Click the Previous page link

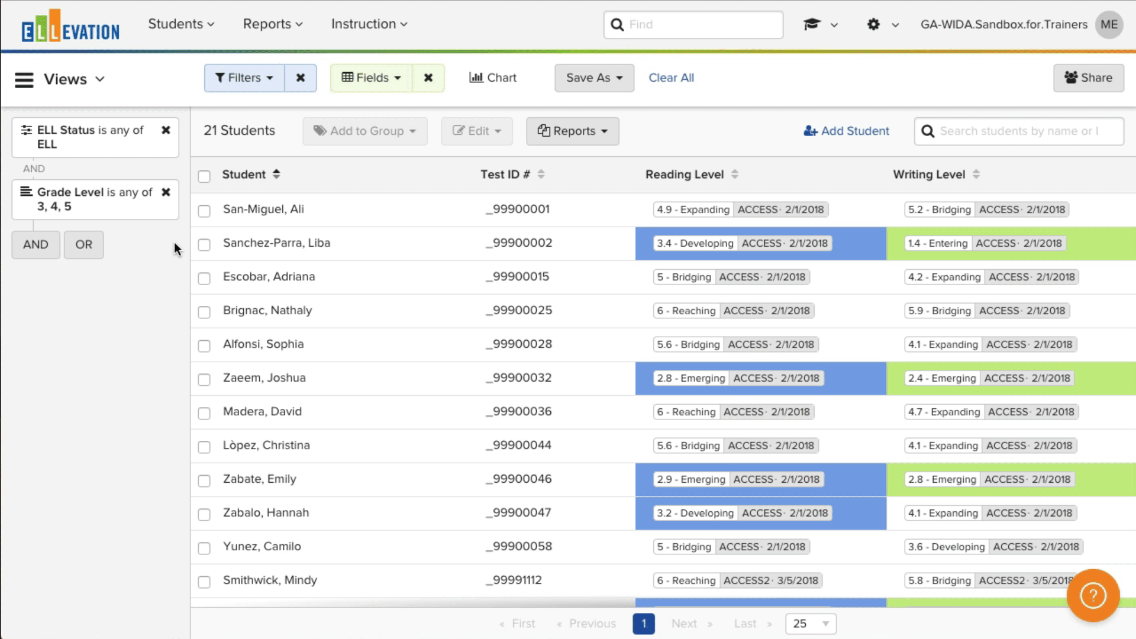[586, 624]
